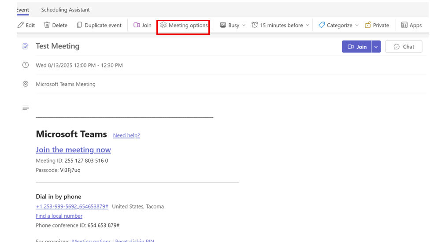
Task: Click Edit in the toolbar
Action: [26, 25]
